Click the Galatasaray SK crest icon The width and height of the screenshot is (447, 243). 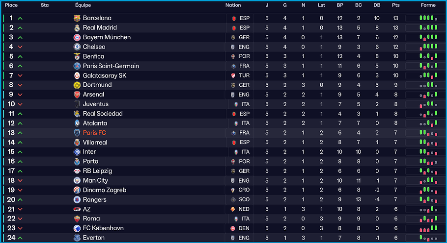77,75
